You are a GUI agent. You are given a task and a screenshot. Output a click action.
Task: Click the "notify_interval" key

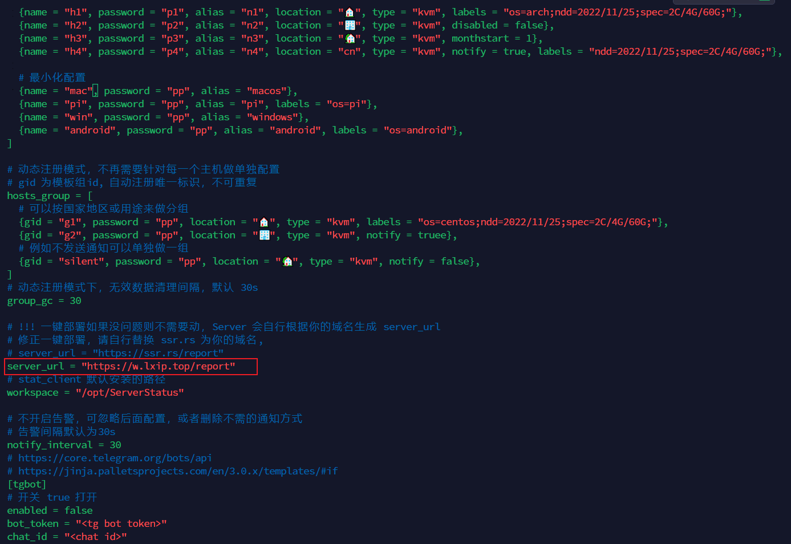point(50,445)
